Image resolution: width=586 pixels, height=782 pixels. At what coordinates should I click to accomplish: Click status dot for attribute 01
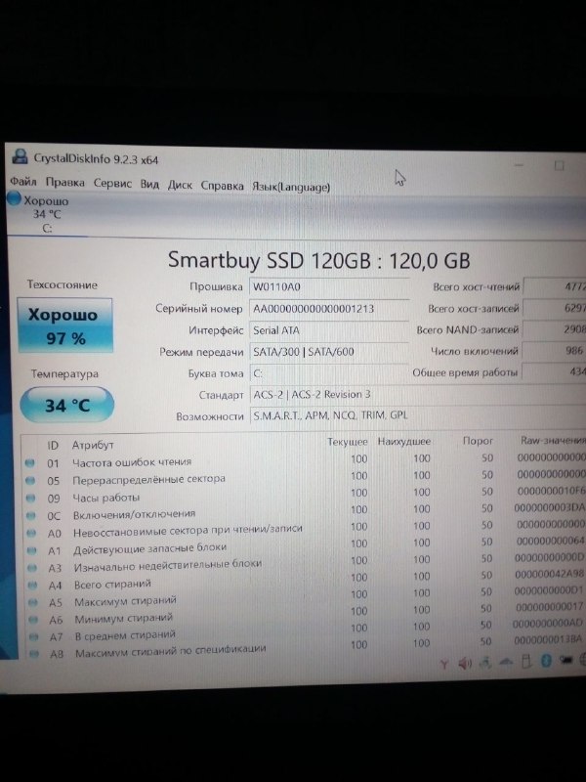(x=30, y=463)
